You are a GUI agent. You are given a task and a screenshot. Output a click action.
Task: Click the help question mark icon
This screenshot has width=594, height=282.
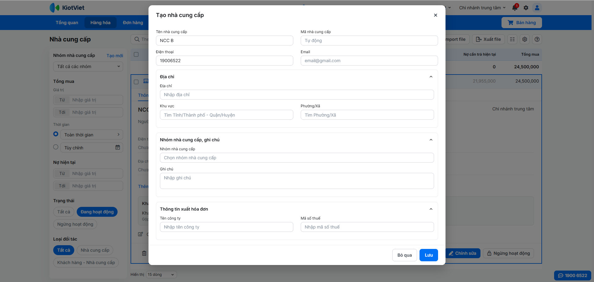537,39
